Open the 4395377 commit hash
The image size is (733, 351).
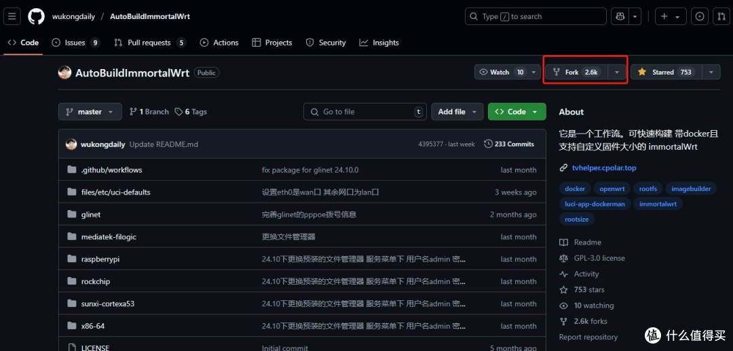click(x=430, y=144)
